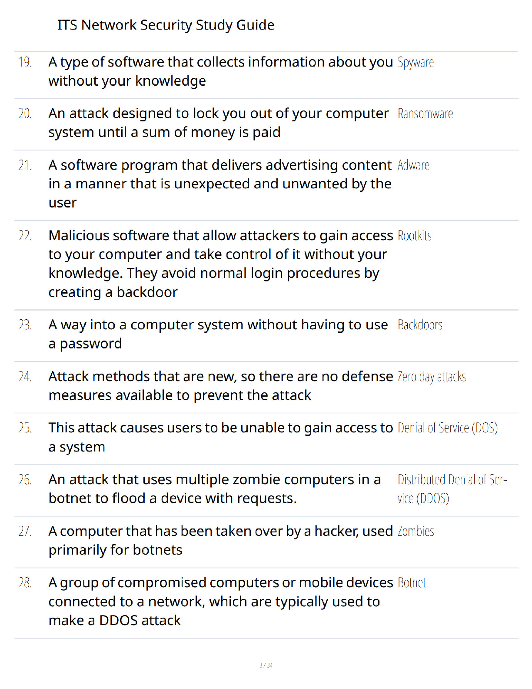The height and width of the screenshot is (689, 532).
Task: Click the Botnet answer term
Action: tap(412, 583)
